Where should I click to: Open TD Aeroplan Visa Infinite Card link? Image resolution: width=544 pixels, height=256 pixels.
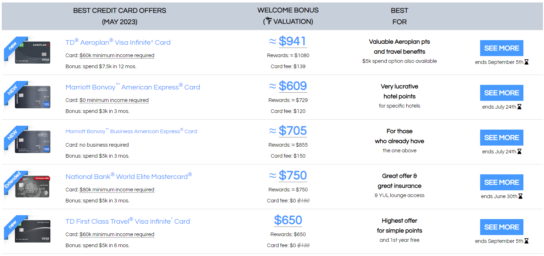(x=118, y=42)
